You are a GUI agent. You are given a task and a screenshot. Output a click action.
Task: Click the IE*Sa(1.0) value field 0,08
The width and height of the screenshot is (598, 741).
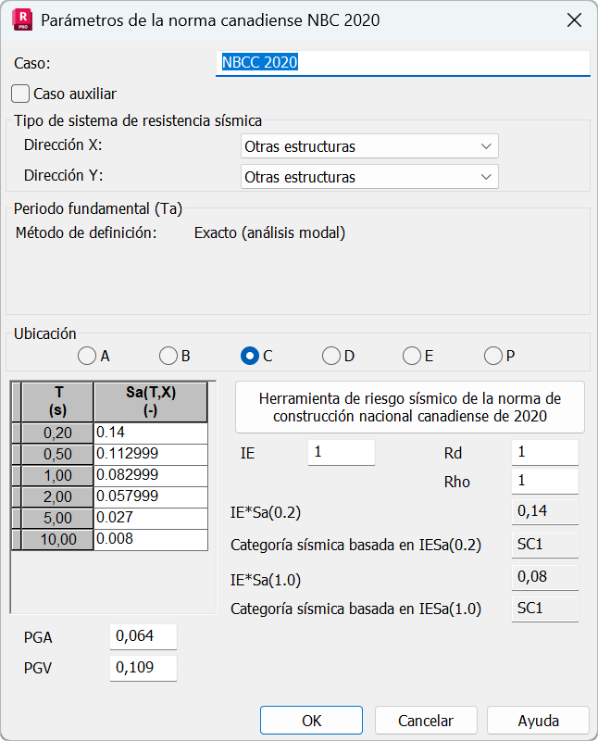[545, 577]
